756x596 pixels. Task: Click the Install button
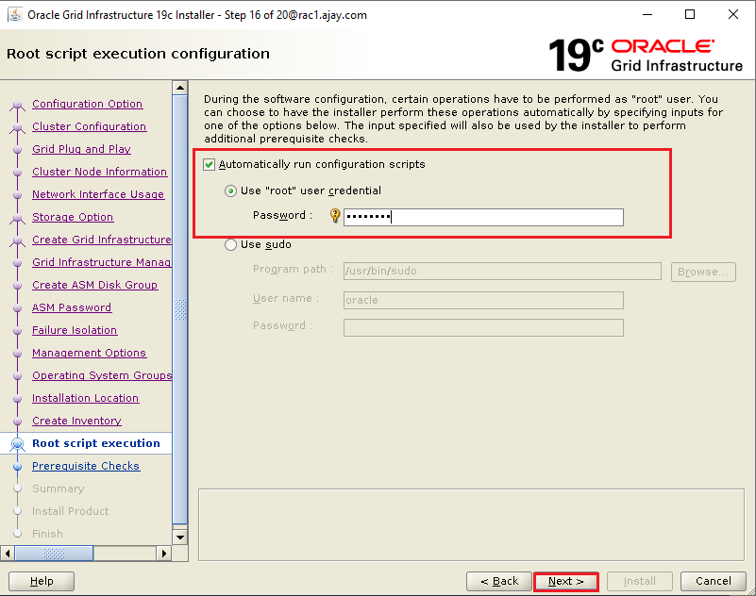pos(639,581)
